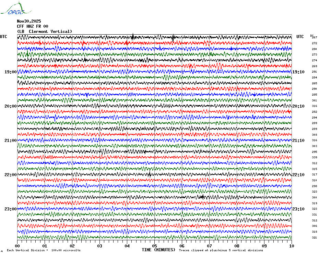Click the spike on the top black trace
This screenshot has width=319, height=255.
tap(133, 37)
